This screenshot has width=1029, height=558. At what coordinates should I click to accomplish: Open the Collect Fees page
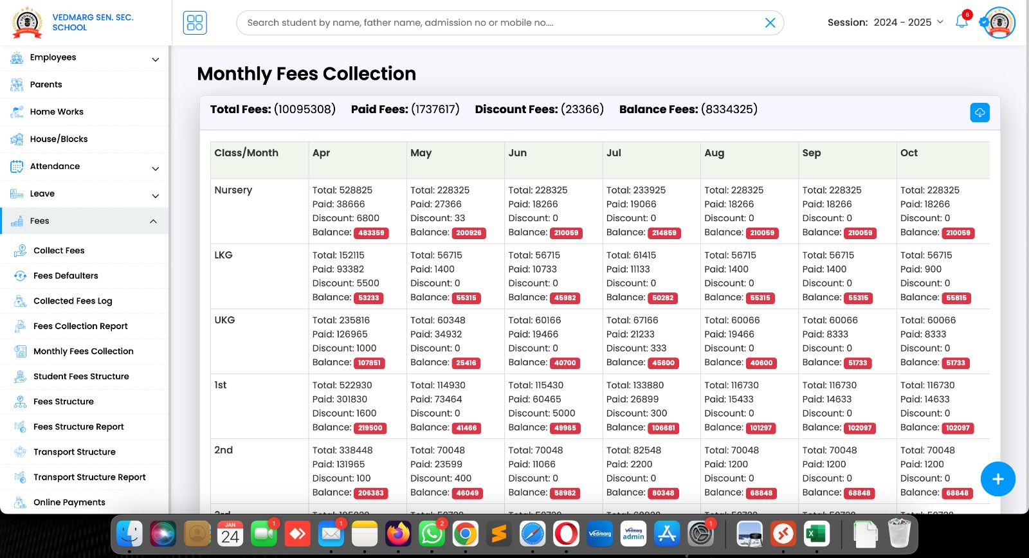84,251
